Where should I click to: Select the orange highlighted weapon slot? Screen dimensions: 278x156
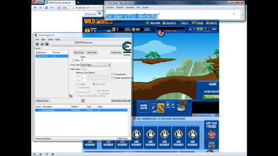pos(161,108)
